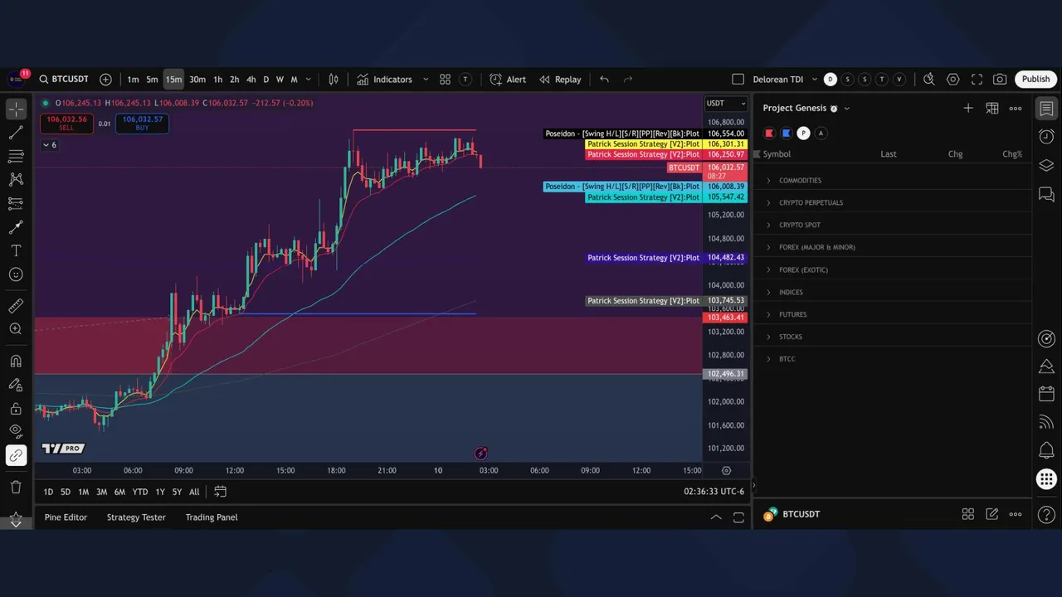Add a symbol to the watchlist
The image size is (1062, 597).
point(968,108)
